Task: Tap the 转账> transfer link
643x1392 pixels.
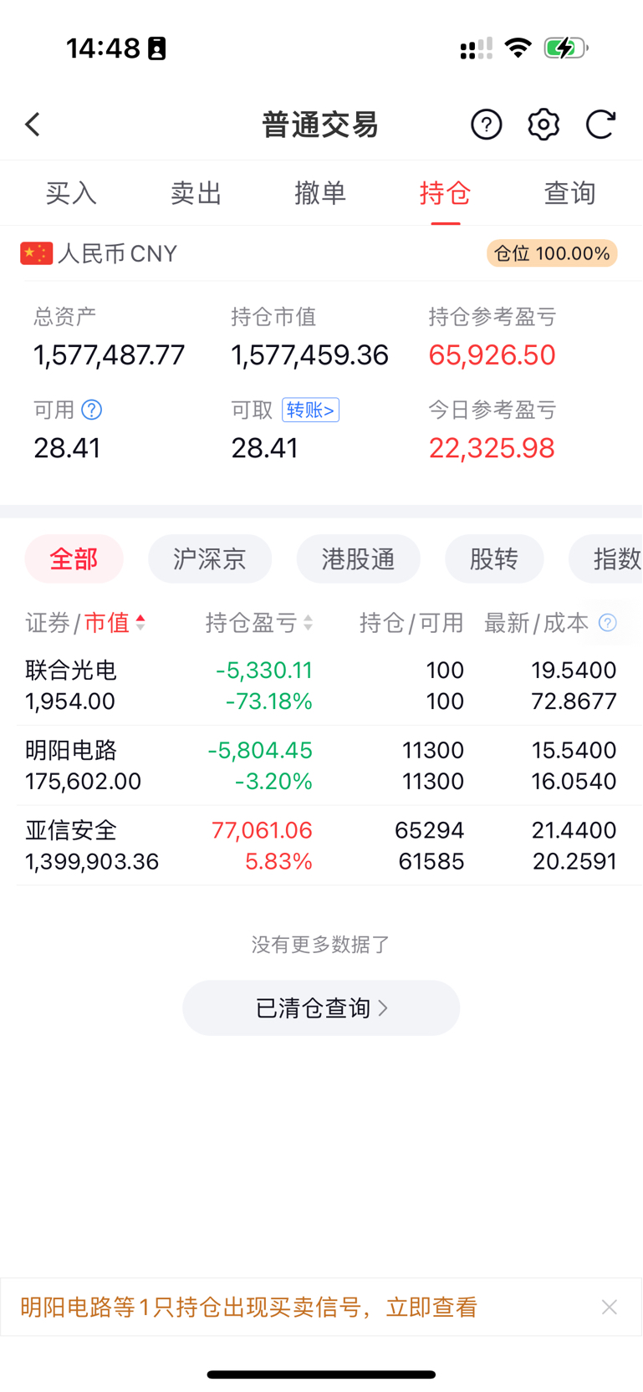Action: [310, 410]
